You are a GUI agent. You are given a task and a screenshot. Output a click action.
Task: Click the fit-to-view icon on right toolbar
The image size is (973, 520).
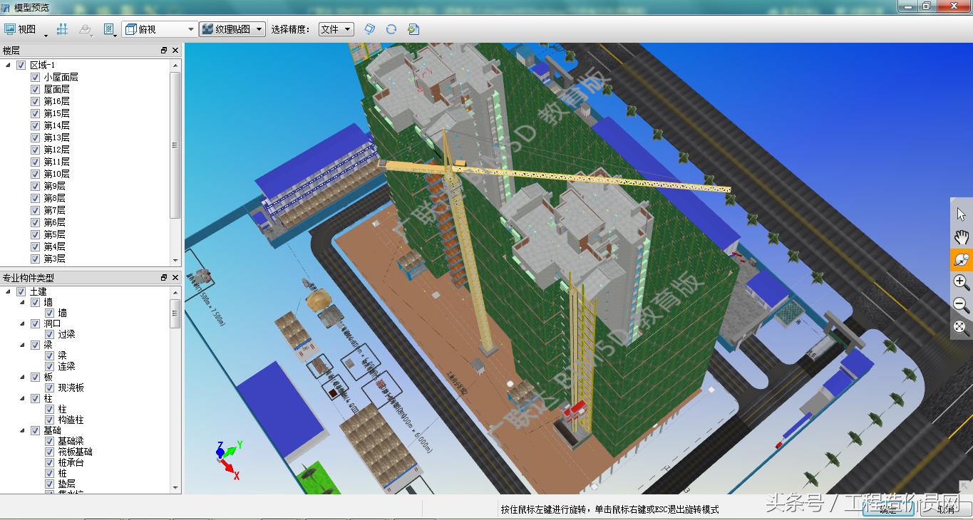tap(962, 328)
